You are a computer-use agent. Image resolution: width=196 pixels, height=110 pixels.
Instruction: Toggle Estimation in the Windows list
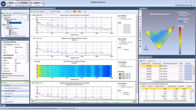point(15,96)
